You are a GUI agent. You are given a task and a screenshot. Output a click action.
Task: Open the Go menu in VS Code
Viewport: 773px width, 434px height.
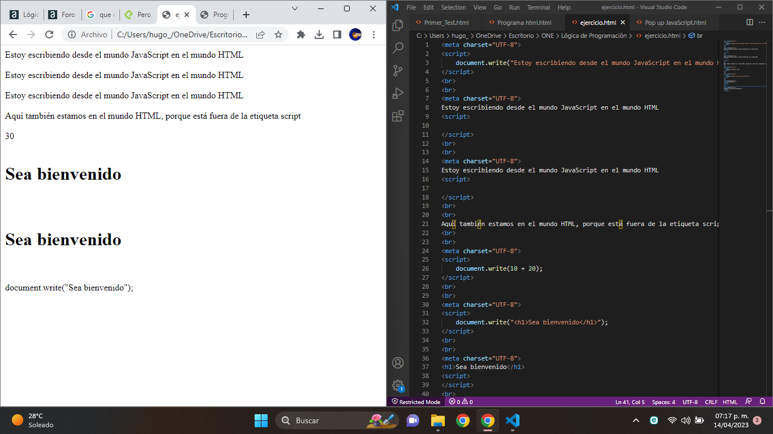click(497, 7)
